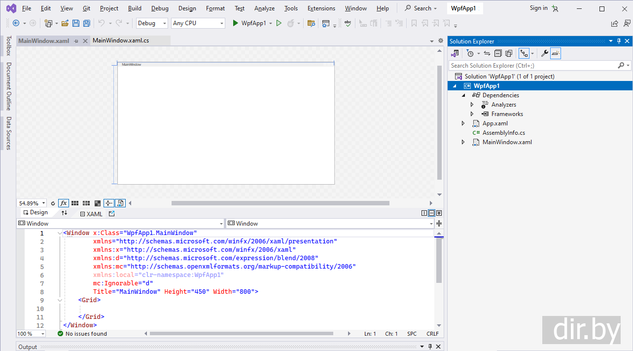Click Collapse All in Solution Explorer

(498, 53)
